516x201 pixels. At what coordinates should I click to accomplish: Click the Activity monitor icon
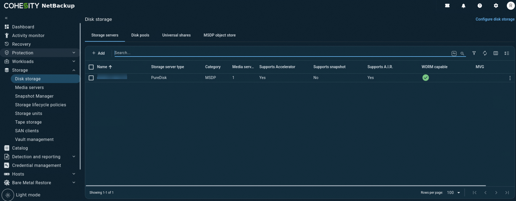[7, 35]
